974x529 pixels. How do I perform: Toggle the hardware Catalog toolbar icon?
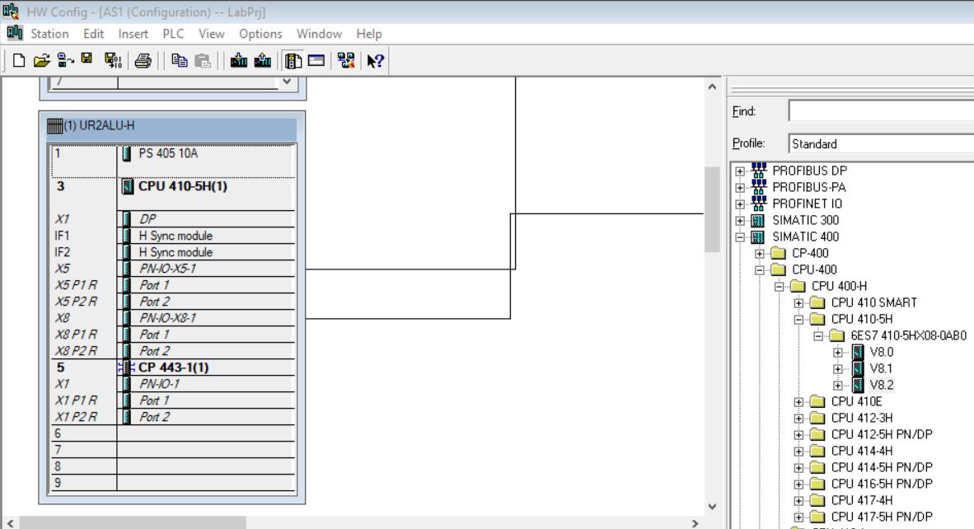(x=293, y=60)
